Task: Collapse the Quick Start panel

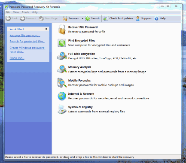Action: coord(46,29)
